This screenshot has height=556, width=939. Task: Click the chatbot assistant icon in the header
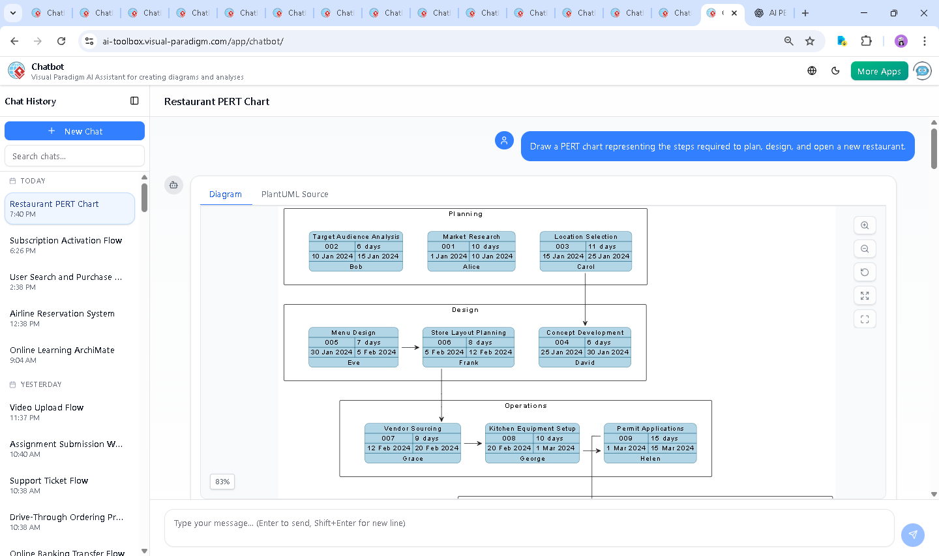click(x=922, y=70)
